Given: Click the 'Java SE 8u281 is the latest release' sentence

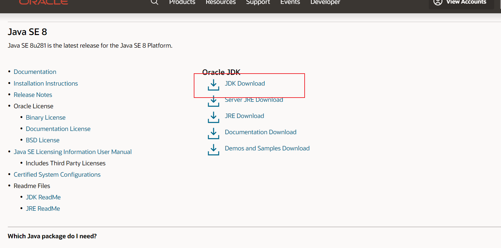Looking at the screenshot, I should point(90,46).
